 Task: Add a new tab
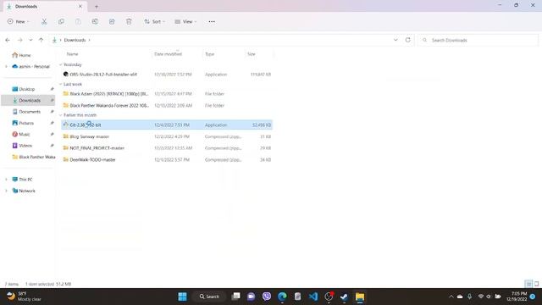coord(97,6)
